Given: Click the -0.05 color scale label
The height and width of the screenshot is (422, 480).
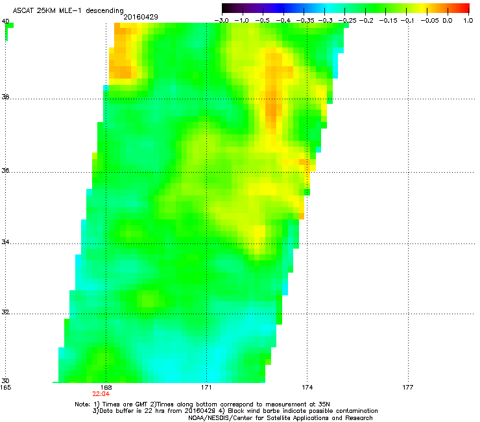Looking at the screenshot, I should point(430,21).
